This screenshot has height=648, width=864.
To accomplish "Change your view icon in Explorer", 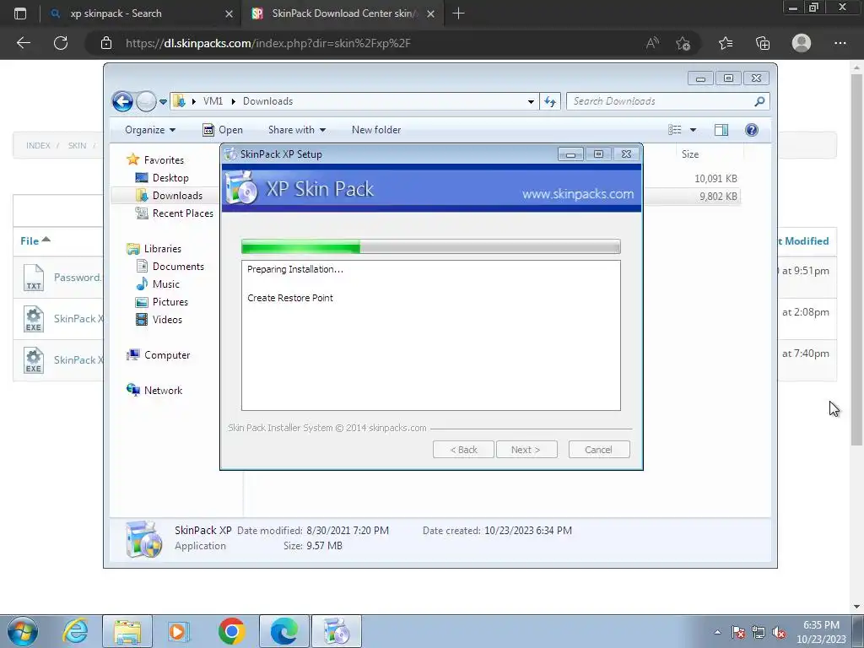I will point(675,130).
